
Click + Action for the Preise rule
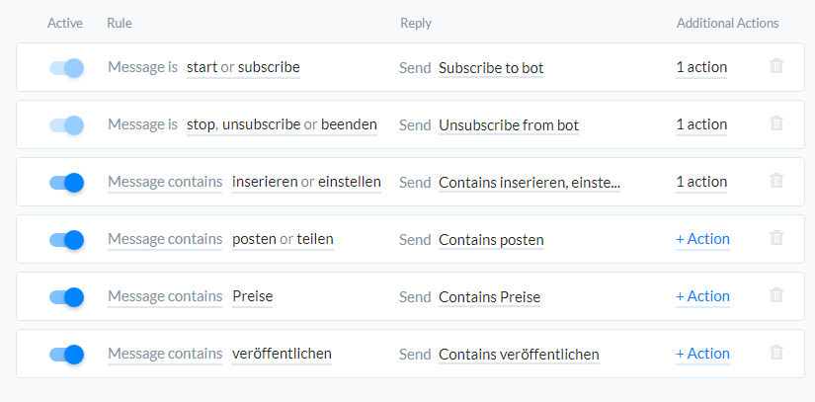tap(702, 296)
